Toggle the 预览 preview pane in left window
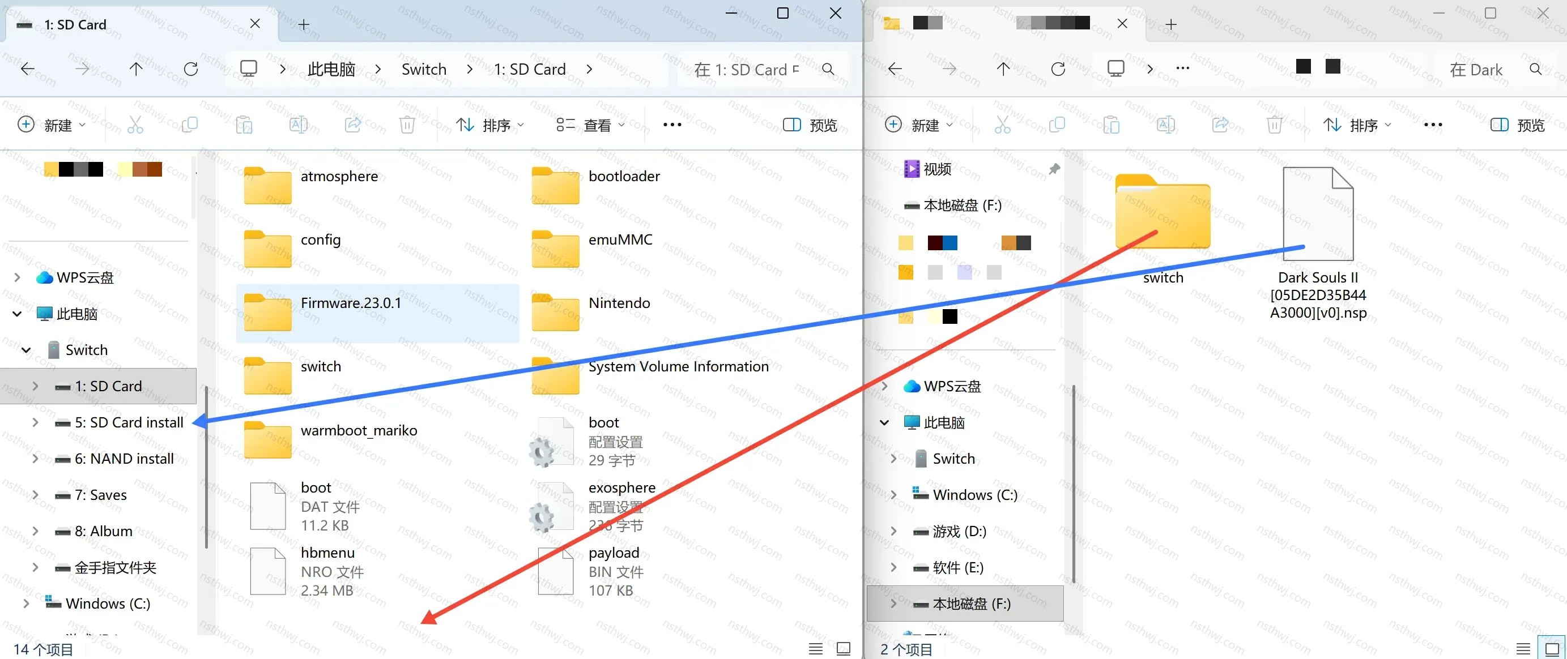Viewport: 1567px width, 659px height. [x=810, y=125]
